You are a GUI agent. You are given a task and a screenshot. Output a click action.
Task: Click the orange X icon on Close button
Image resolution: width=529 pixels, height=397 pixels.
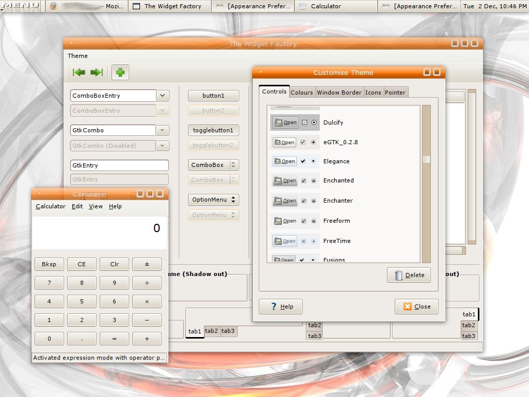click(x=408, y=306)
